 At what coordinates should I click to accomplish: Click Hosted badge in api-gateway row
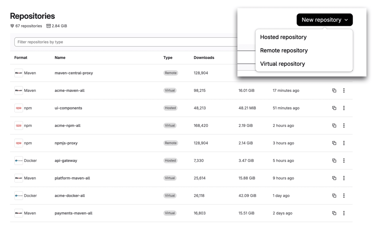[170, 161]
